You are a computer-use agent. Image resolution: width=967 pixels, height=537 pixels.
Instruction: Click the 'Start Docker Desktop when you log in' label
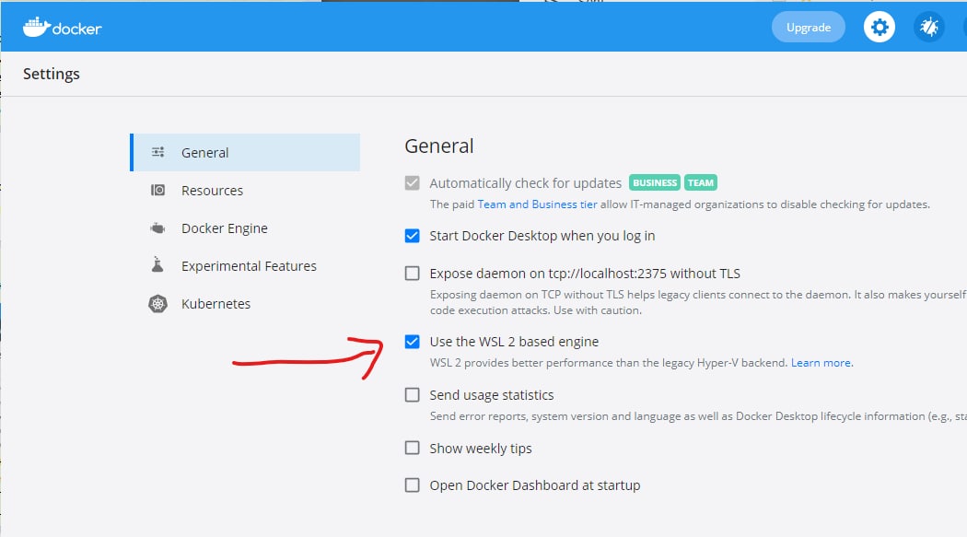click(542, 236)
